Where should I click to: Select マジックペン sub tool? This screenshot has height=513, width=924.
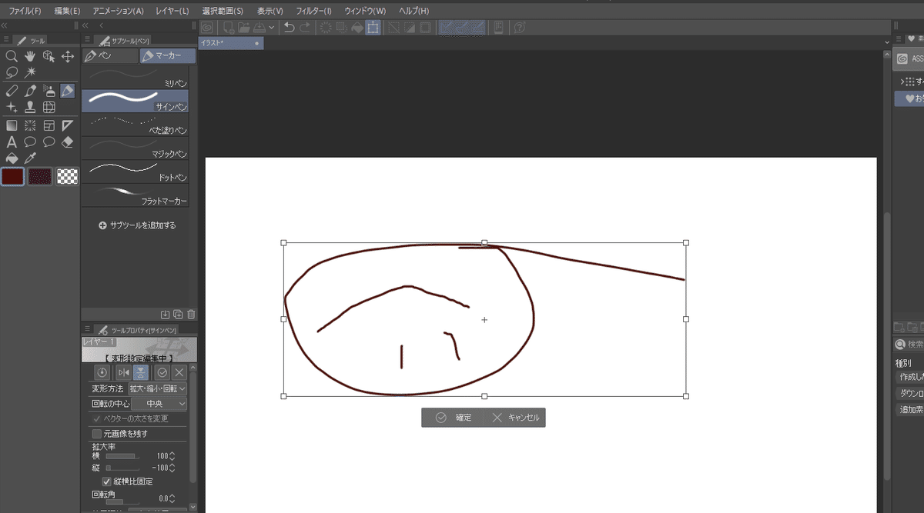136,148
